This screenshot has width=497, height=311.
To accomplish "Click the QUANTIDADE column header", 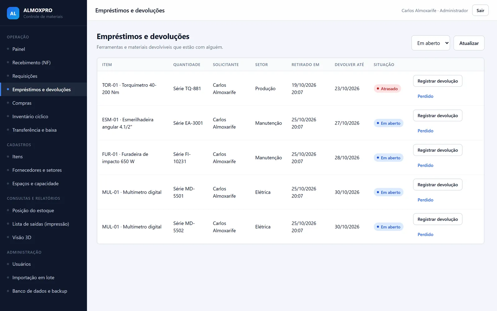I will click(x=187, y=65).
